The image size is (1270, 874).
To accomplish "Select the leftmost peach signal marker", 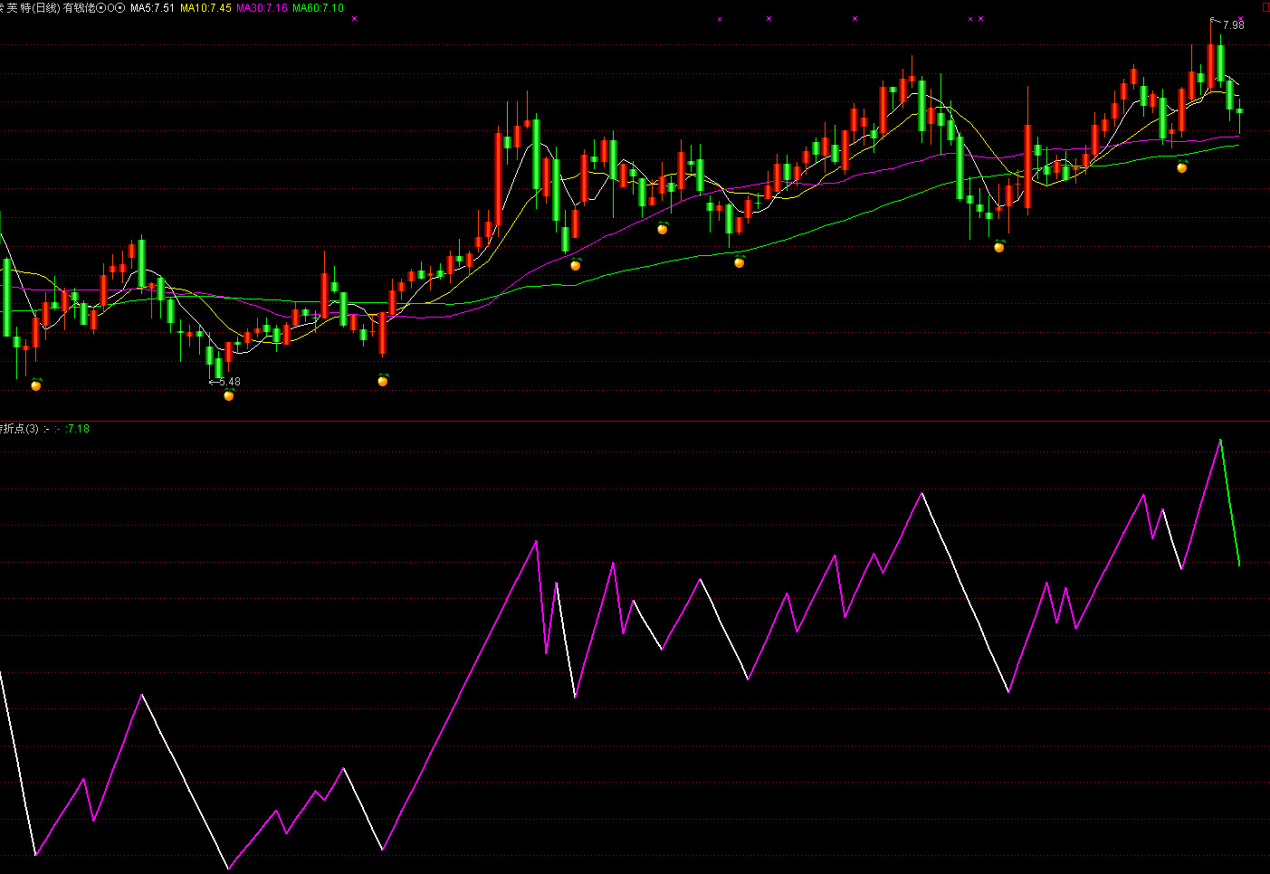I will (x=36, y=385).
